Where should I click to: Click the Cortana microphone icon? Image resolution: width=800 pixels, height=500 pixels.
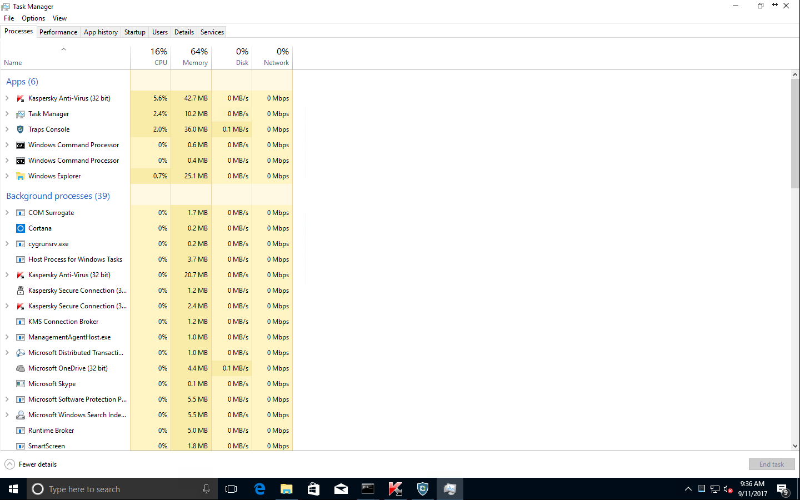tap(206, 489)
